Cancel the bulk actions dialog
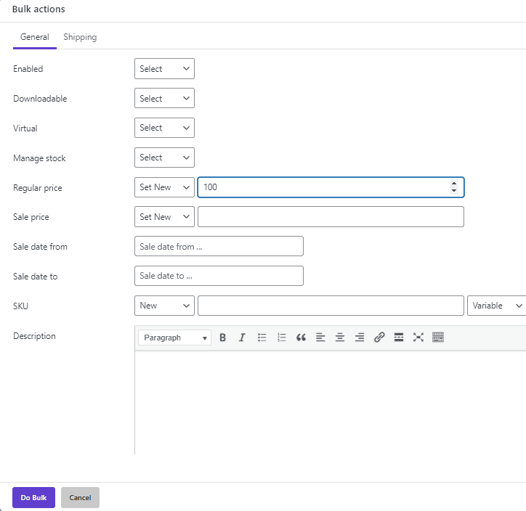This screenshot has height=511, width=526. [80, 498]
